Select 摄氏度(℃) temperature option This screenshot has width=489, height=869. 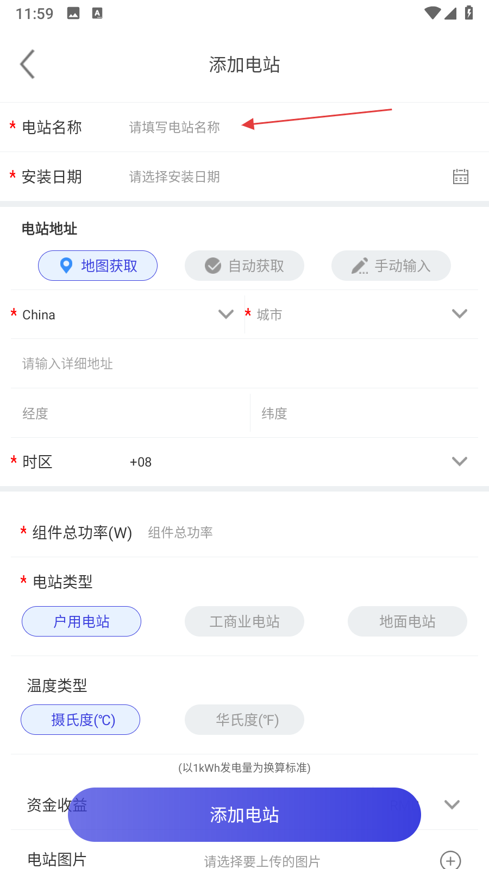[80, 720]
